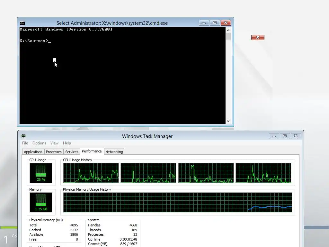The height and width of the screenshot is (247, 329).
Task: Click the Handles value 4668
Action: coord(133,225)
